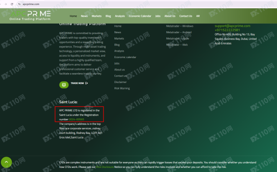Open the Disclaimer footer link

(120, 82)
